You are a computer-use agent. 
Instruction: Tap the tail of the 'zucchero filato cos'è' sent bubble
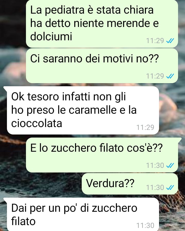[180, 140]
